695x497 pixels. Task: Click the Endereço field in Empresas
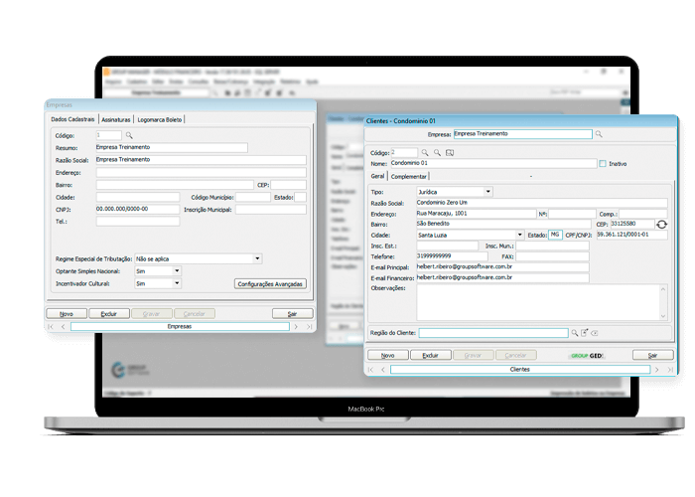click(201, 172)
